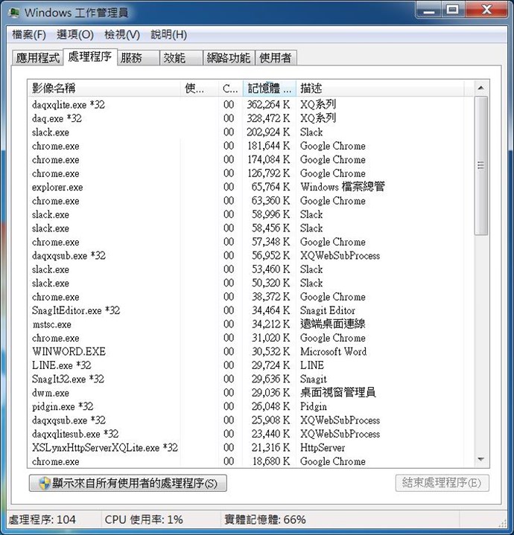Open the 檢視(V) menu
The height and width of the screenshot is (535, 514).
121,34
